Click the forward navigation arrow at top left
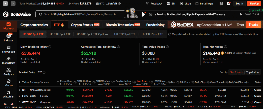 point(13,4)
